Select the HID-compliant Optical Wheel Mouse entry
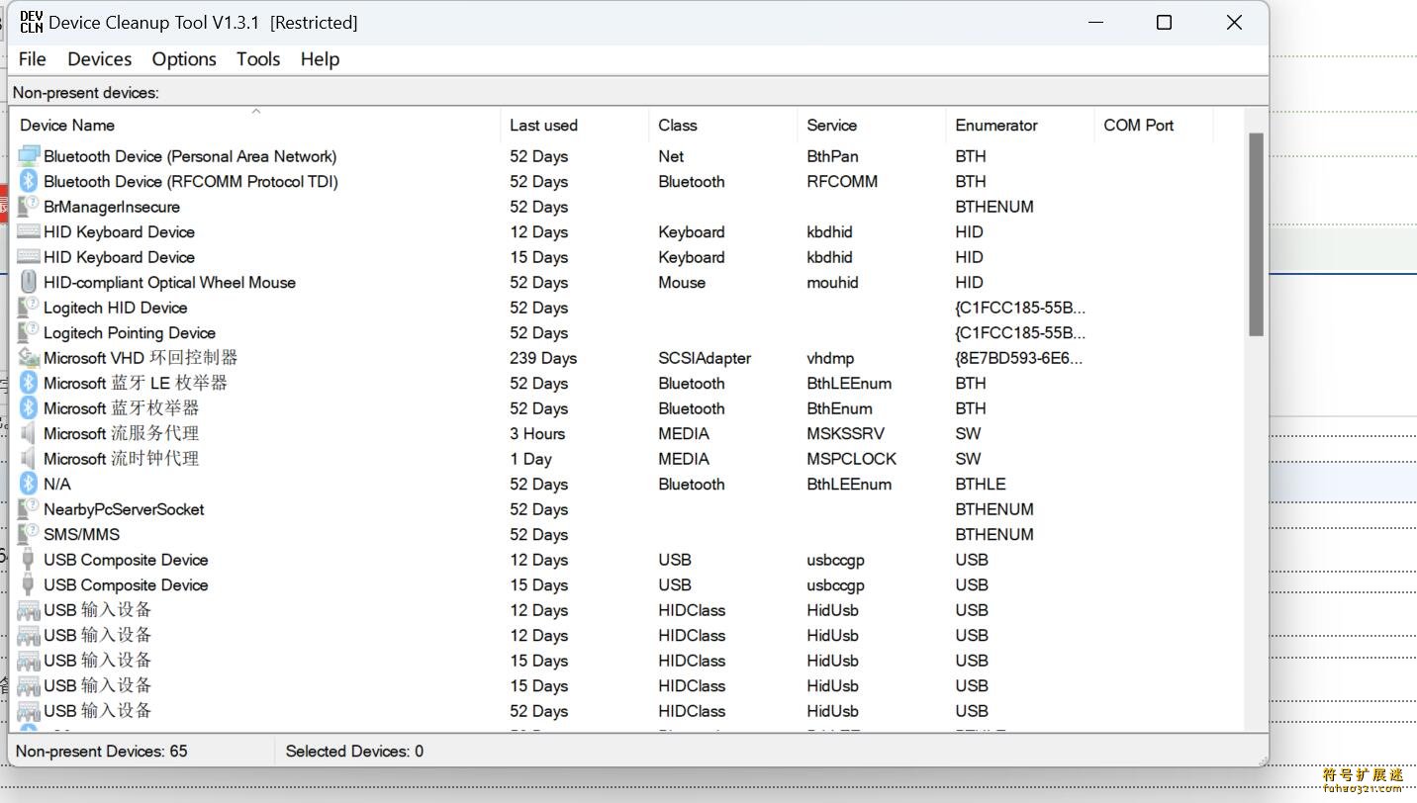 tap(169, 282)
